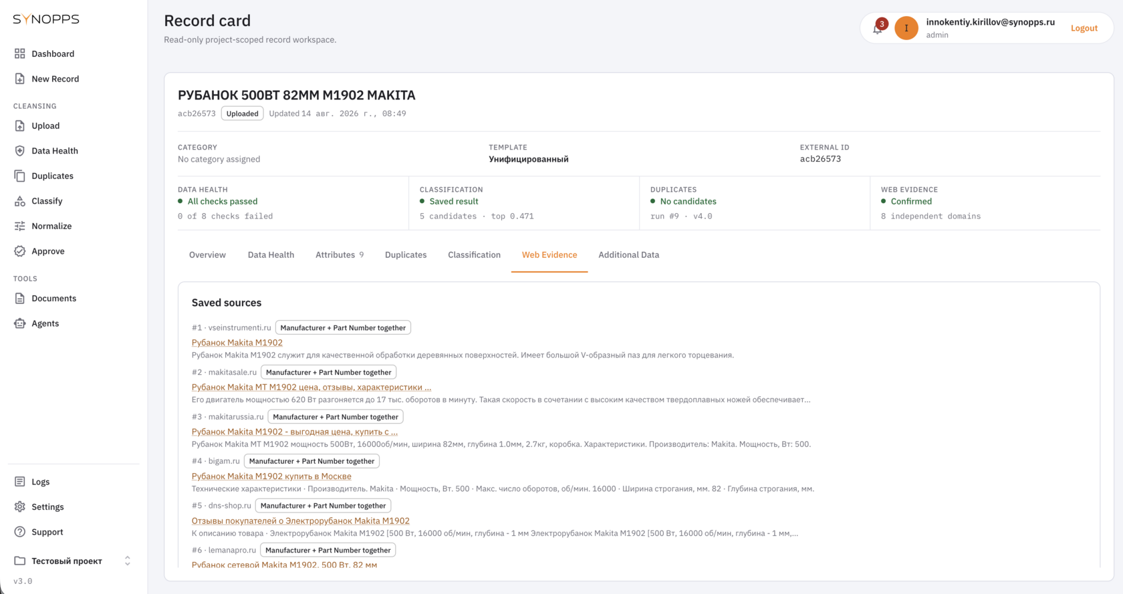The height and width of the screenshot is (594, 1123).
Task: Click the Classify shapes icon
Action: (x=20, y=201)
